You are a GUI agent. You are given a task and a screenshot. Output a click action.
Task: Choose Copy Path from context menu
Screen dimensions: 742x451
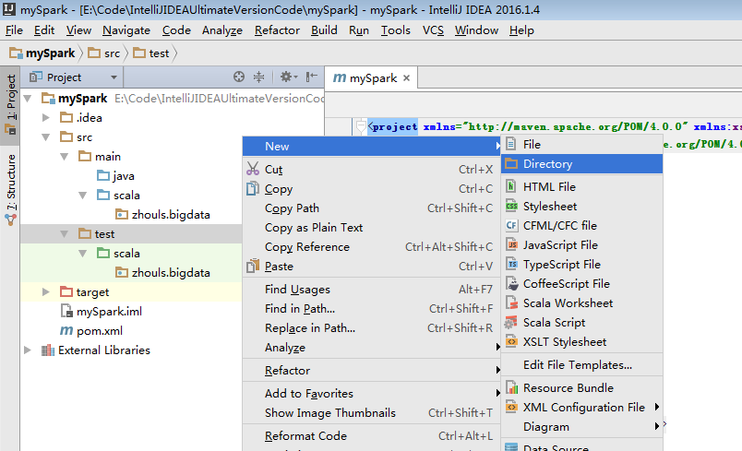[372, 208]
